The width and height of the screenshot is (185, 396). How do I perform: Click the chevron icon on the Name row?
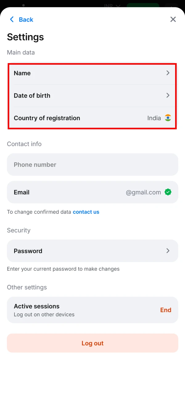click(168, 73)
